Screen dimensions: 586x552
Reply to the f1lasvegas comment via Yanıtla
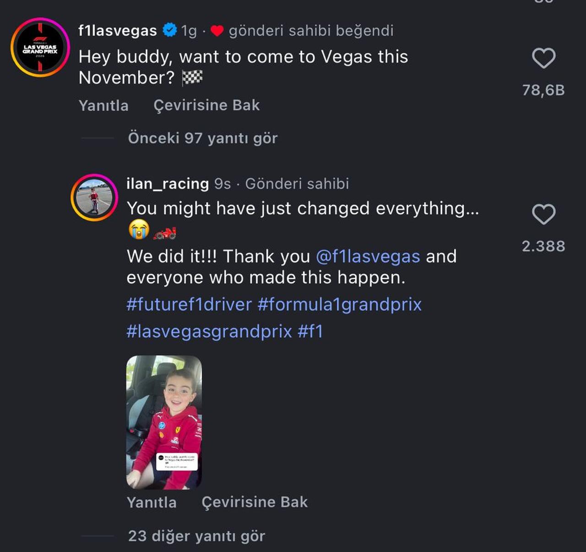click(103, 105)
